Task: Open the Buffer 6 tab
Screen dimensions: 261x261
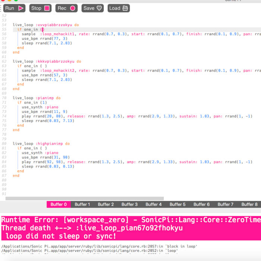Action: [x=201, y=204]
